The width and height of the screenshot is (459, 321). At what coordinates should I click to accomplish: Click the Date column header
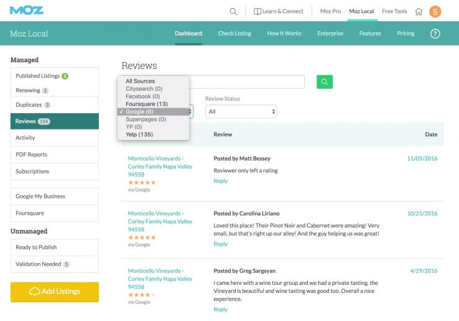[x=431, y=134]
